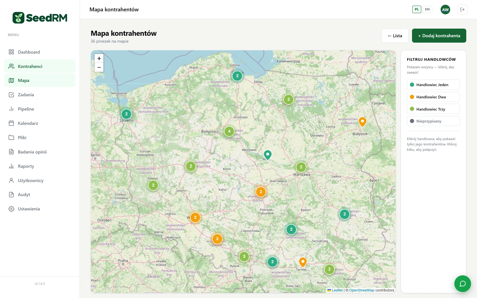The width and height of the screenshot is (477, 298).
Task: Click the Użytkownicy person icon
Action: coord(11,181)
